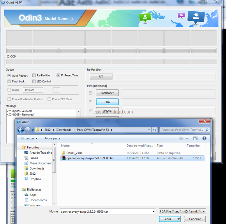This screenshot has width=226, height=224.
Task: Select openrecovery-twrp-2.5.0.0-i9300.tar file row
Action: click(132, 158)
